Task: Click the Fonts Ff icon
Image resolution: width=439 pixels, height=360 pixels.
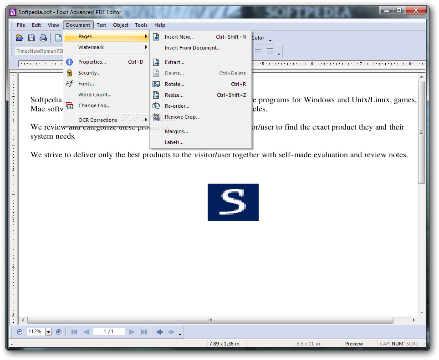Action: click(x=69, y=84)
